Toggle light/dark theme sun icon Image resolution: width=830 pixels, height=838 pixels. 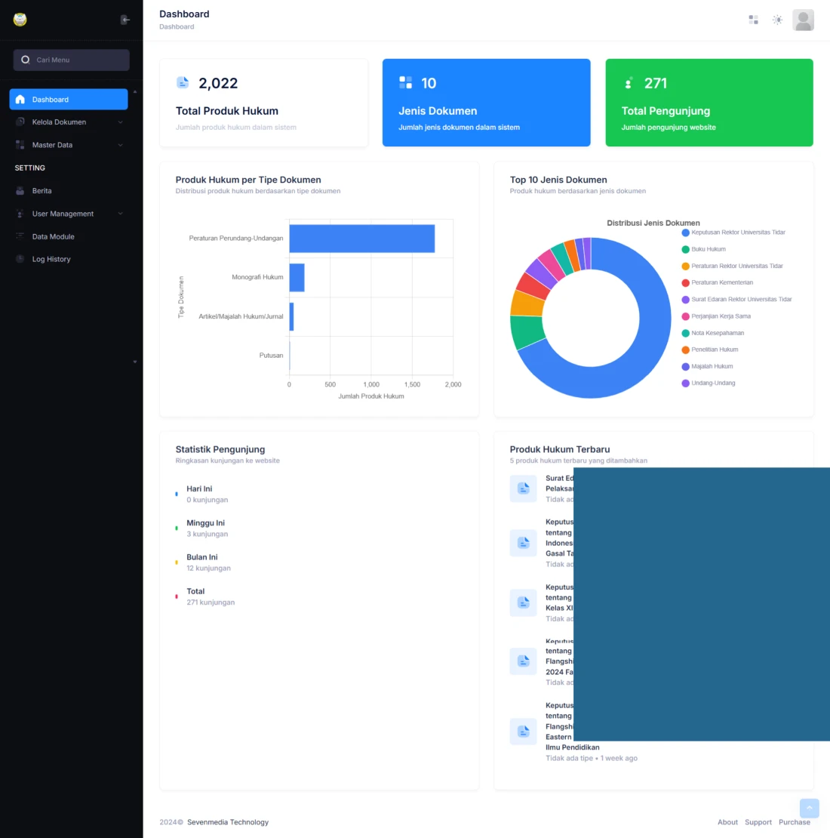pyautogui.click(x=777, y=20)
